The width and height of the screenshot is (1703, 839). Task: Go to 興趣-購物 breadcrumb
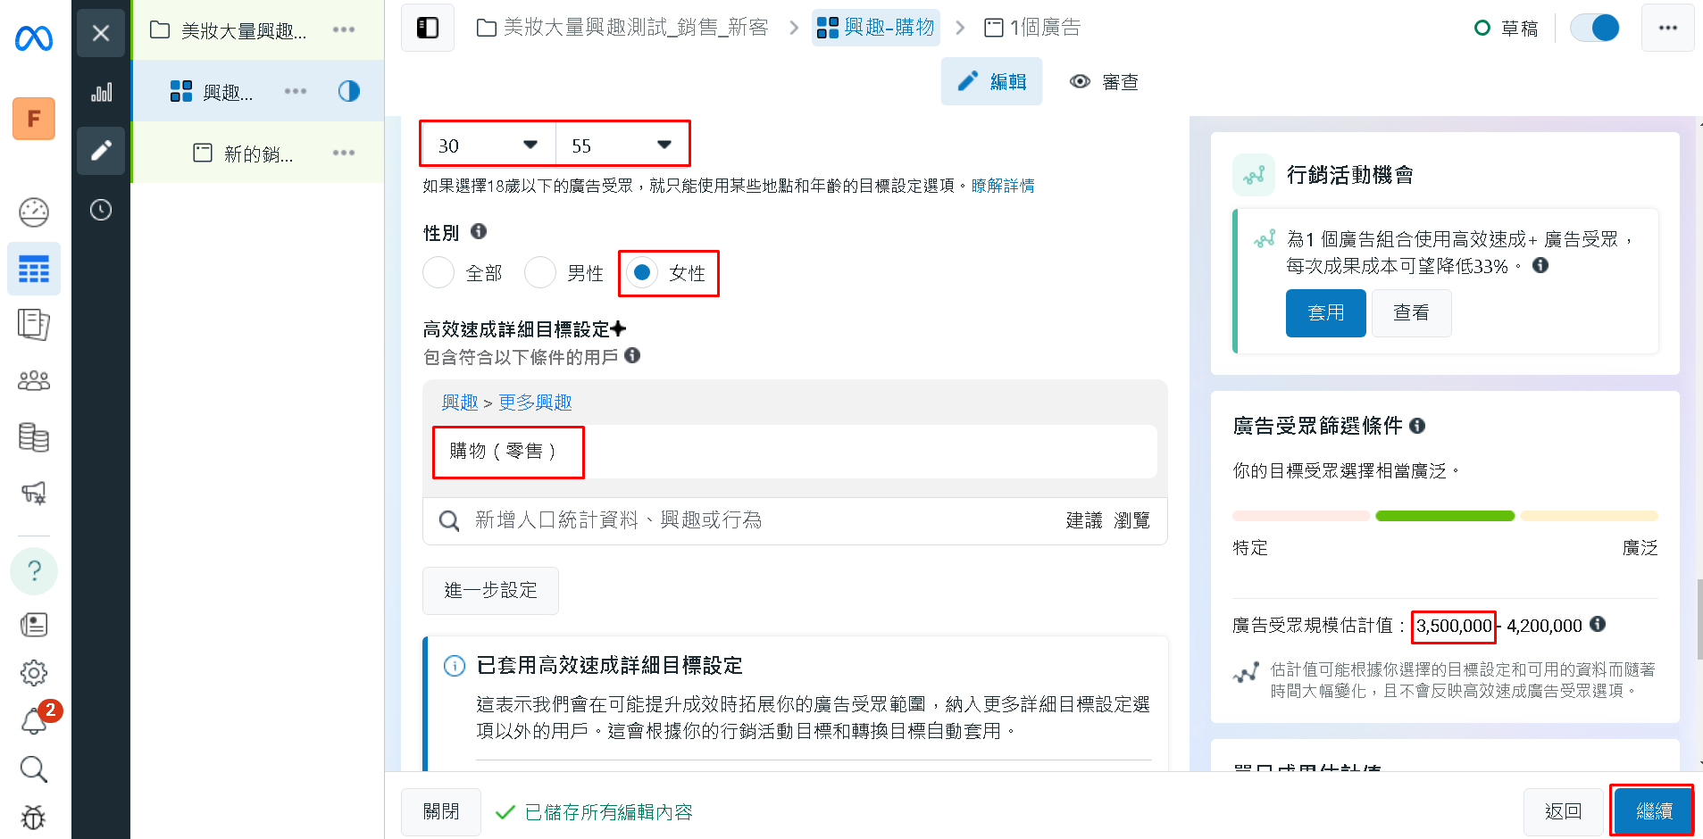[875, 28]
